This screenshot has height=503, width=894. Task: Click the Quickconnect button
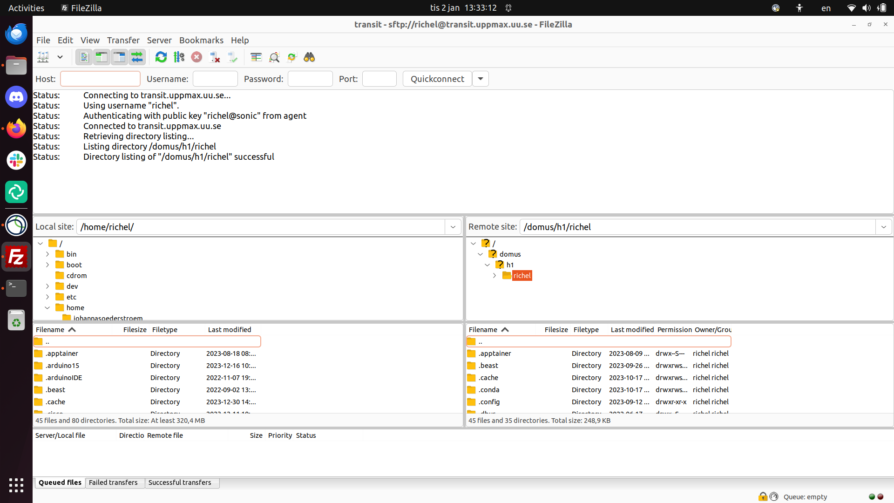click(437, 78)
